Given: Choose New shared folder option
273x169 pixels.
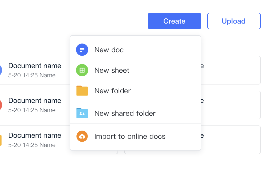Looking at the screenshot, I should tap(135, 113).
